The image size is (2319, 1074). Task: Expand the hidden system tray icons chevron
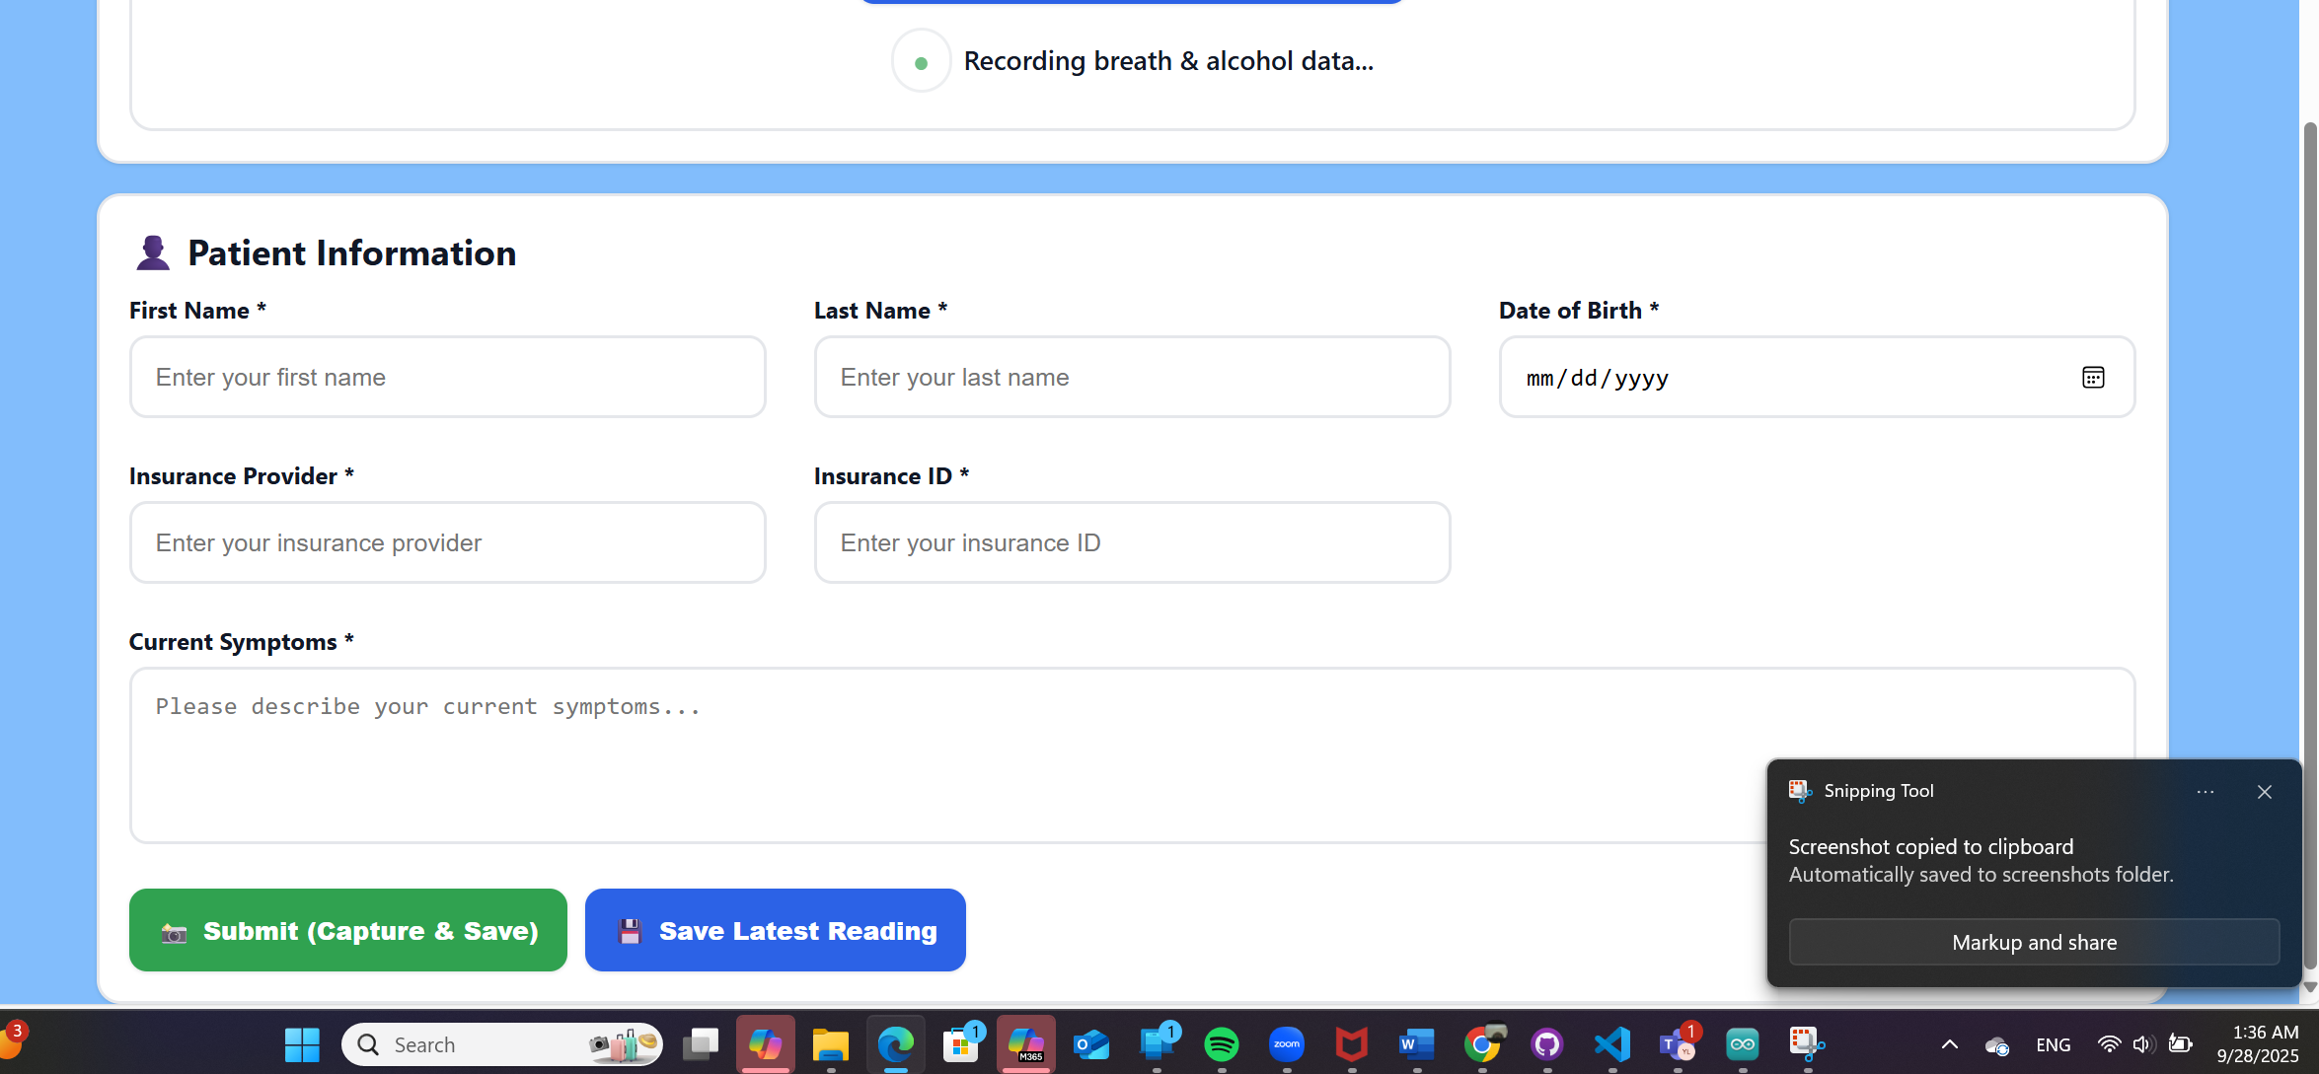click(1949, 1044)
